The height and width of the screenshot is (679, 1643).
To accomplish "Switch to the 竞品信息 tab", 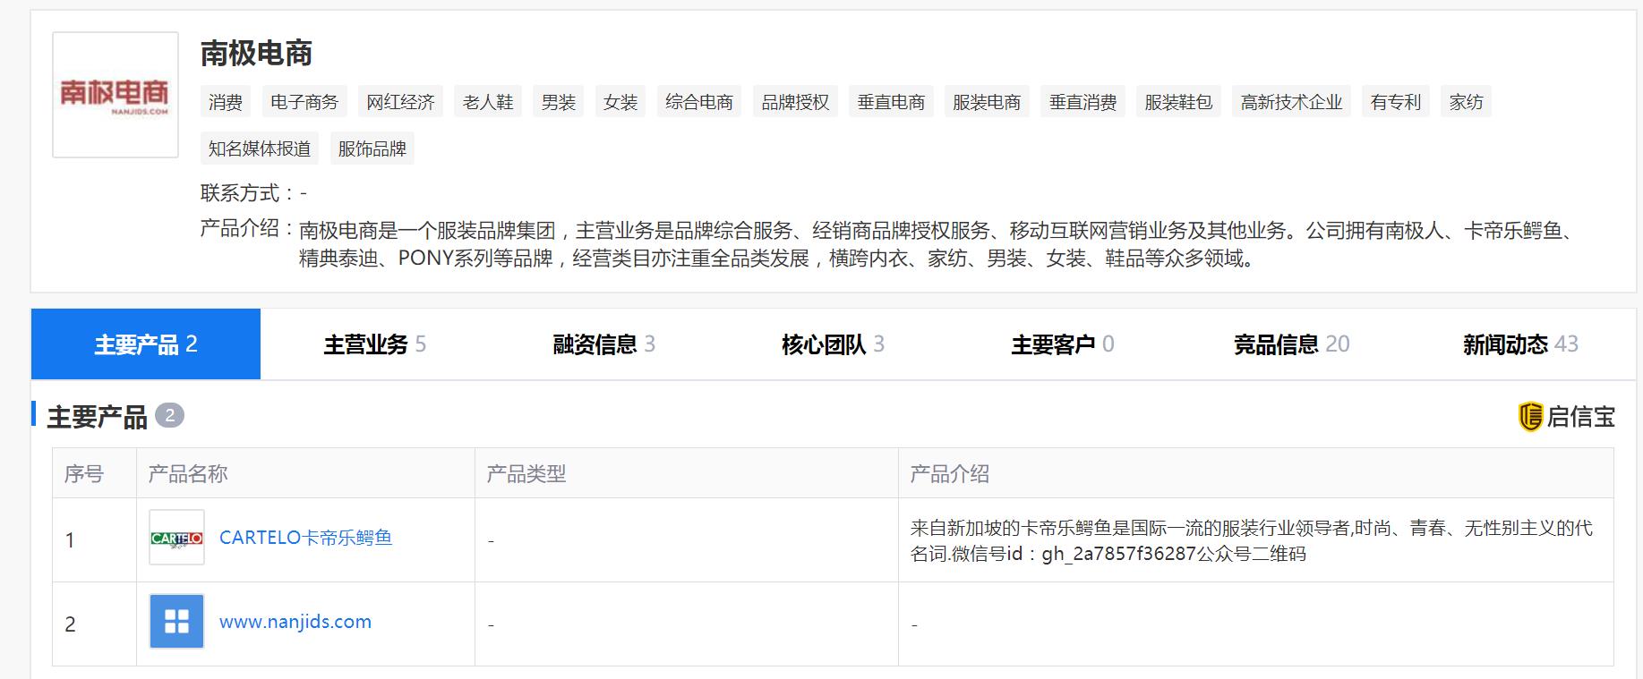I will [1292, 344].
